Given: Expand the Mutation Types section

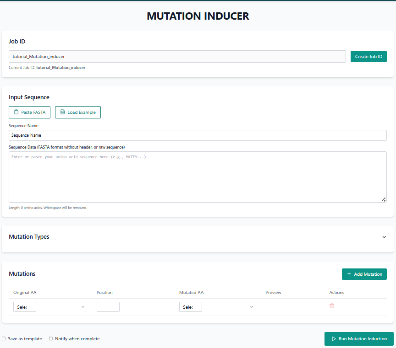Looking at the screenshot, I should click(384, 237).
